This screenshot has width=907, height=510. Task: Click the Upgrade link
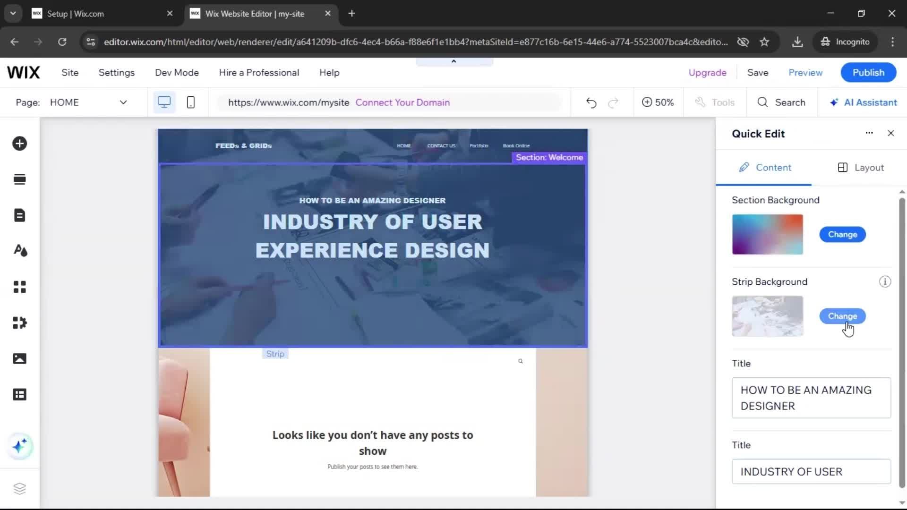707,73
